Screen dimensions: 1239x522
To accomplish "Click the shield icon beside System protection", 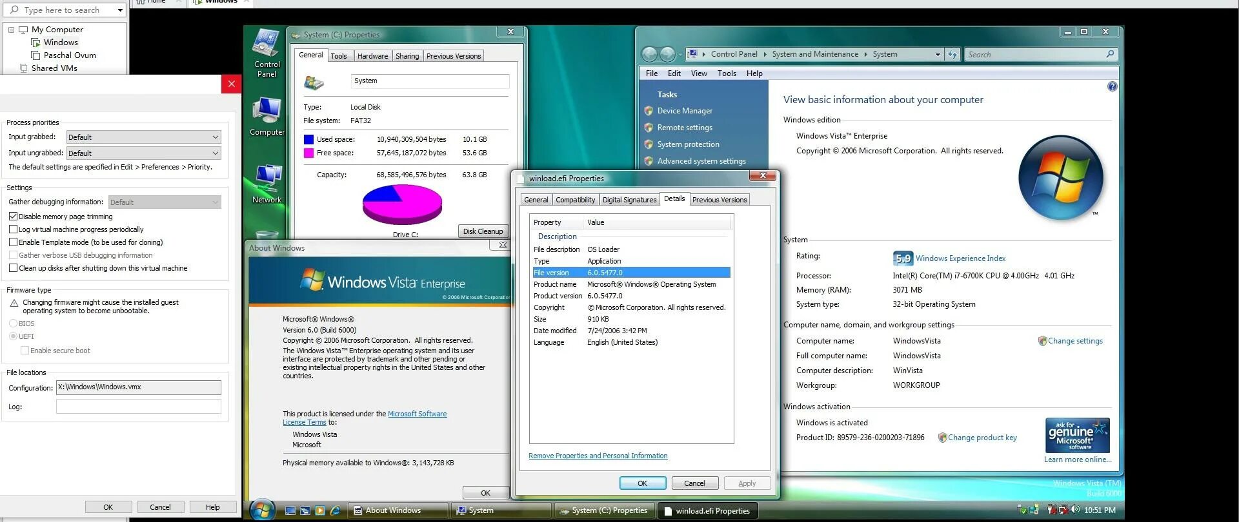I will click(649, 144).
